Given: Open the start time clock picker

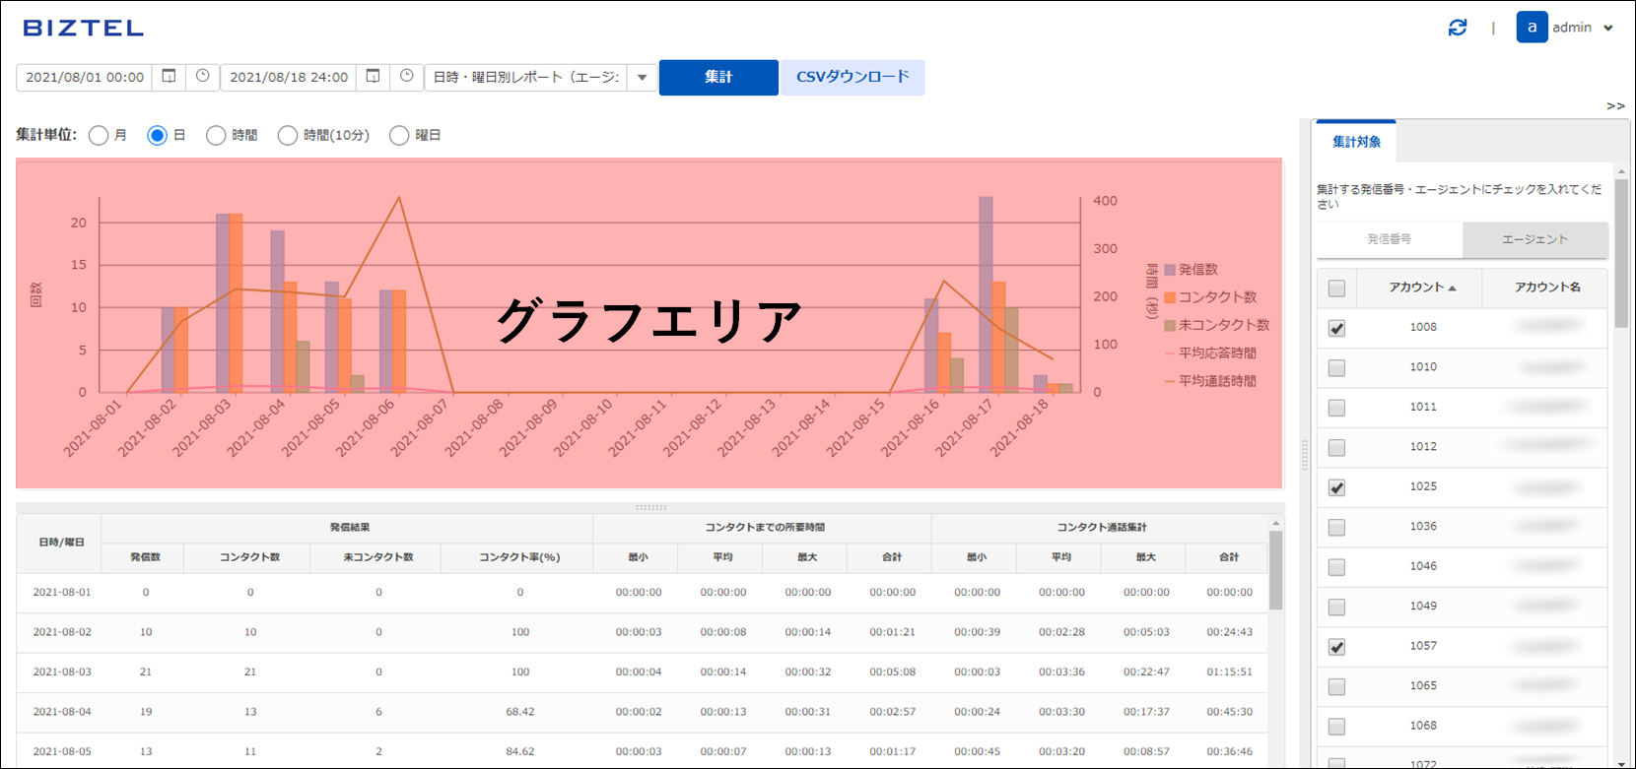Looking at the screenshot, I should click(x=202, y=76).
